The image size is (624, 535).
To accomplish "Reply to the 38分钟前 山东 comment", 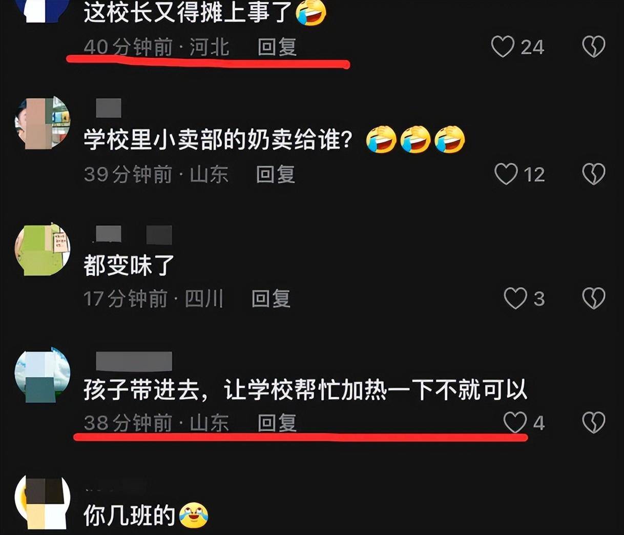I will (277, 423).
